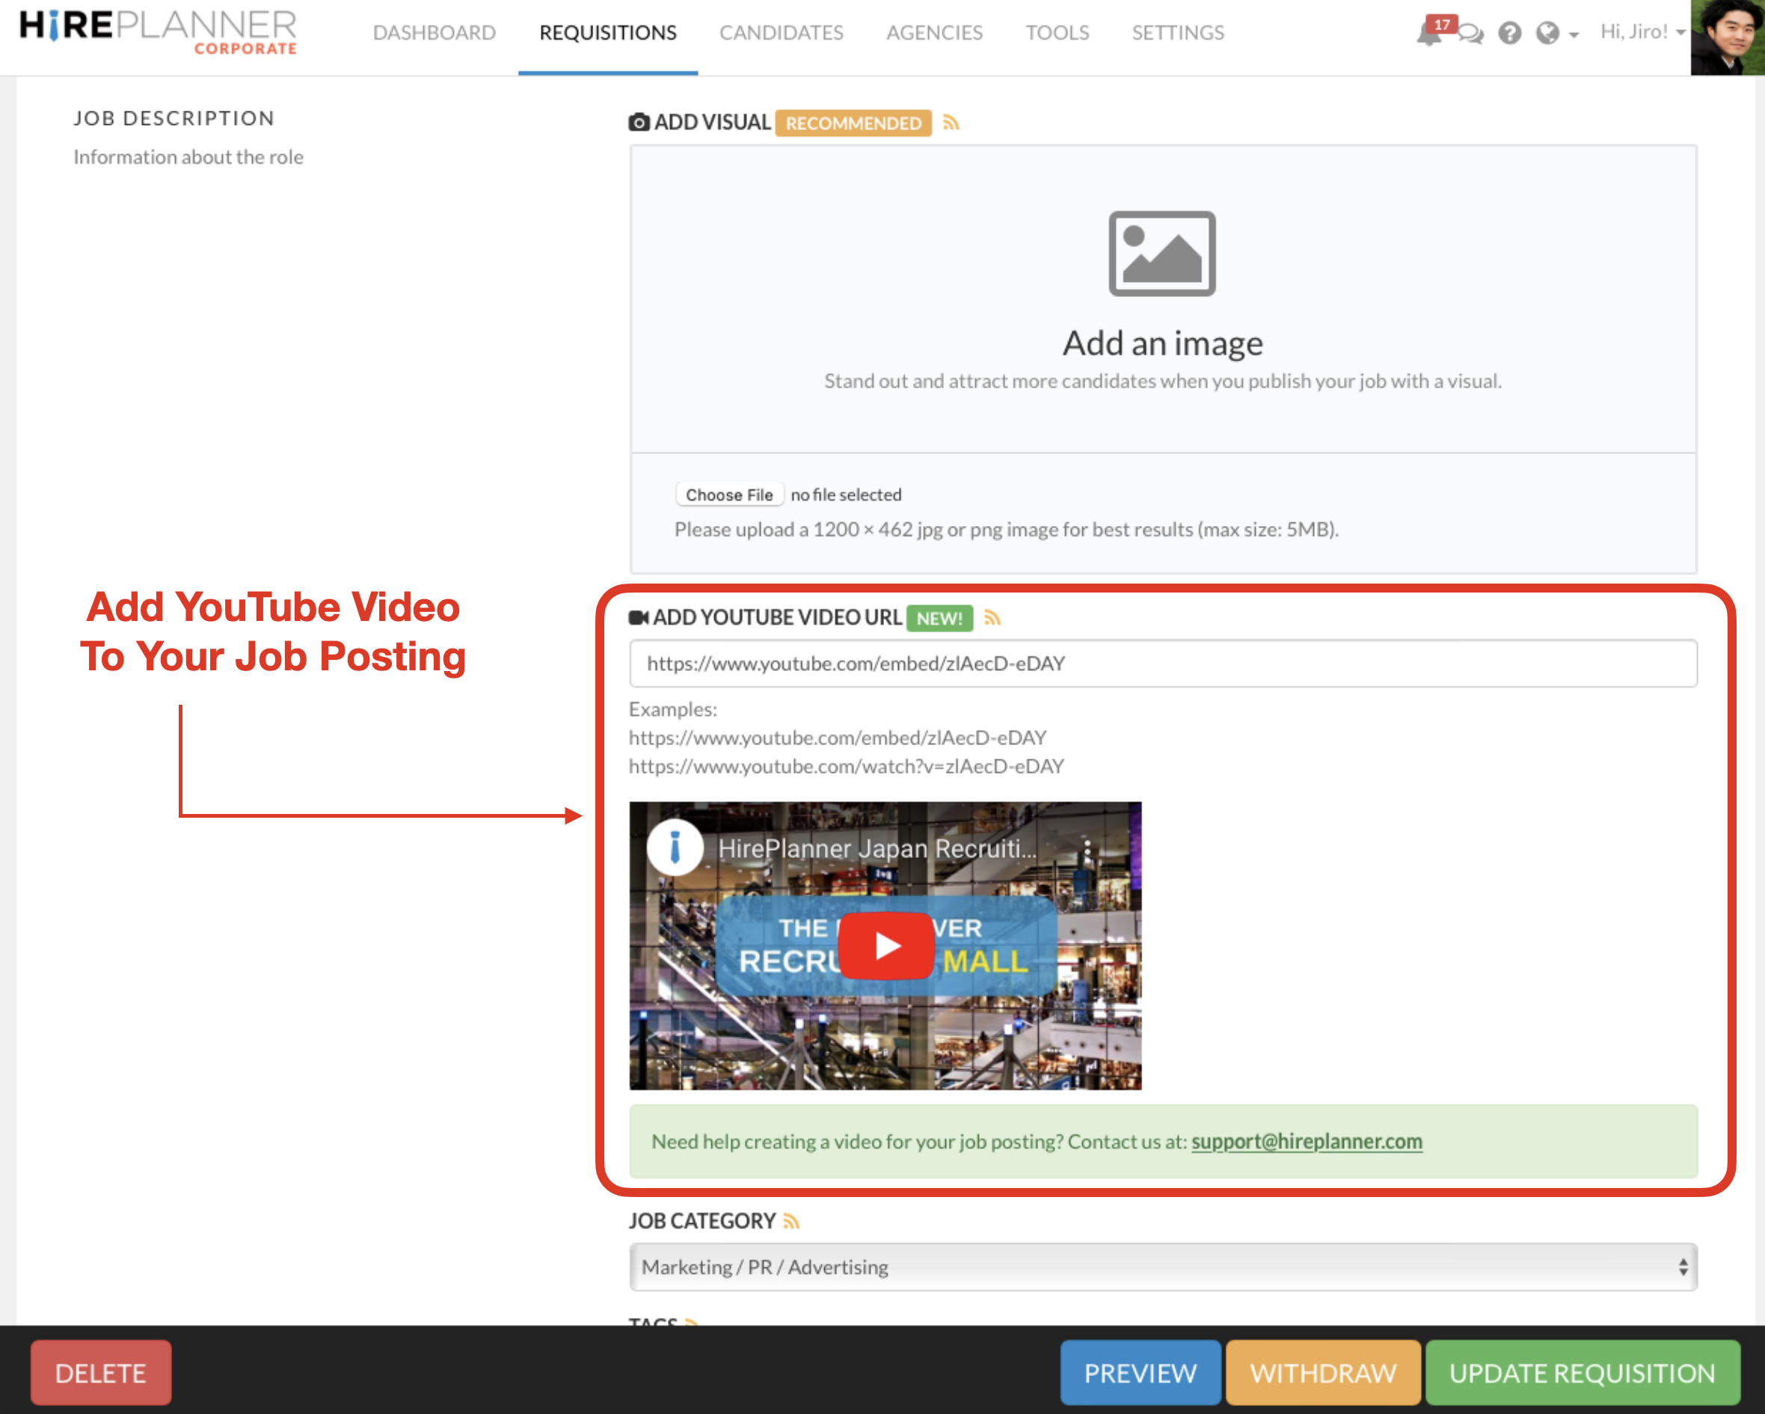Click the red Delete button
This screenshot has height=1414, width=1765.
(x=101, y=1372)
